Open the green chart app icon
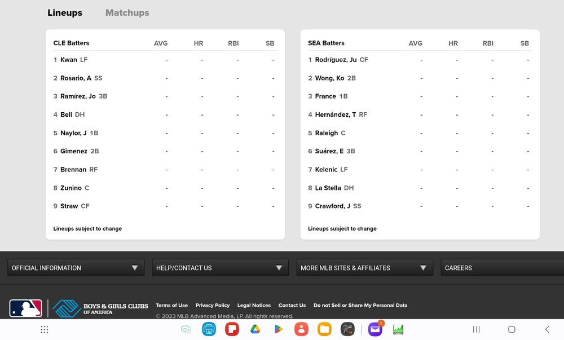Viewport: 564px width, 340px height. click(398, 329)
